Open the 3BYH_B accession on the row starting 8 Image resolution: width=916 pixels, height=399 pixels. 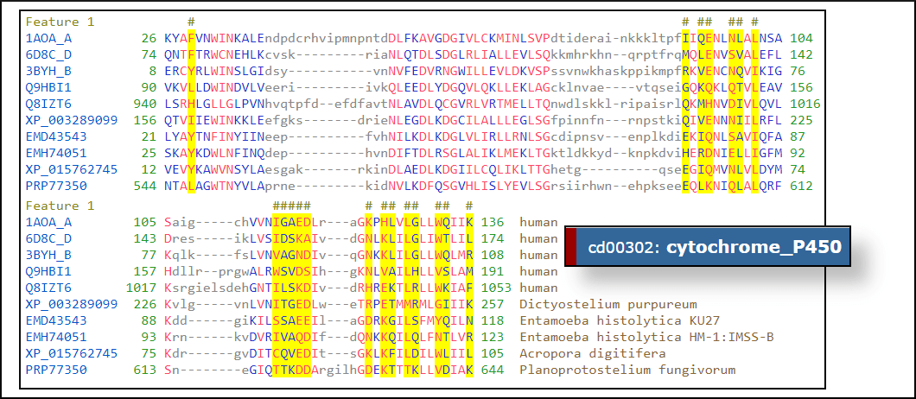(49, 72)
